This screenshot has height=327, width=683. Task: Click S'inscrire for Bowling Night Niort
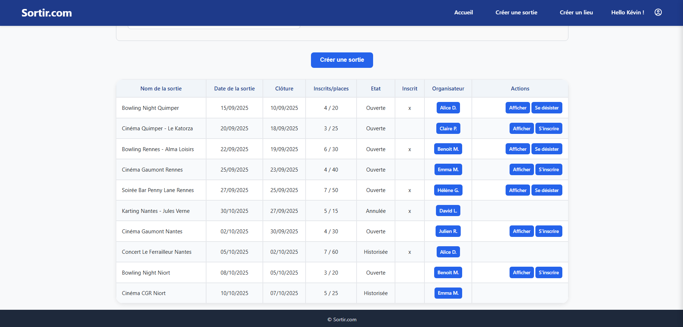pos(548,272)
